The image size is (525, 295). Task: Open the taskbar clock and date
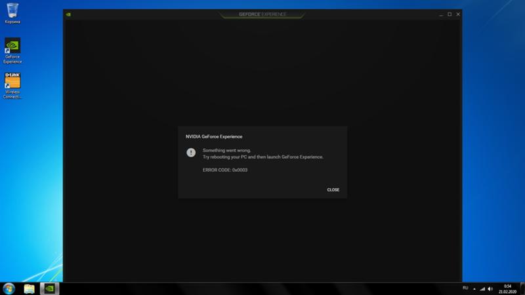[507, 288]
